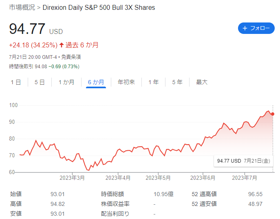This screenshot has width=280, height=219.
Task: Select the 5 年 range tab
Action: (x=177, y=82)
